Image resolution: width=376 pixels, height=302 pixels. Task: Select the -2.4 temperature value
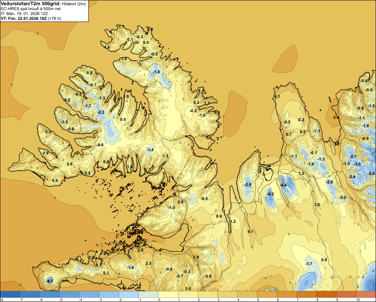click(352, 177)
